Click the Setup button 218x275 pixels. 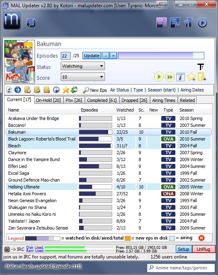coord(184,249)
